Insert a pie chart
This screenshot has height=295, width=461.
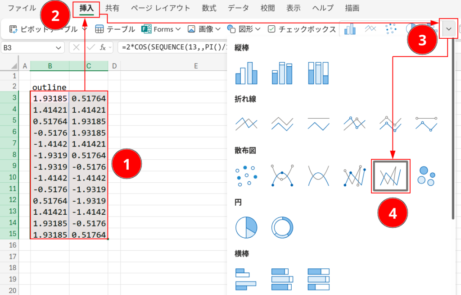point(246,228)
